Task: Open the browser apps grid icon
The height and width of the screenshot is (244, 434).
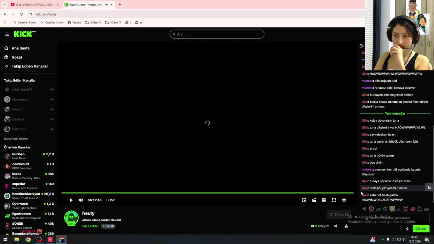Action: [4, 23]
